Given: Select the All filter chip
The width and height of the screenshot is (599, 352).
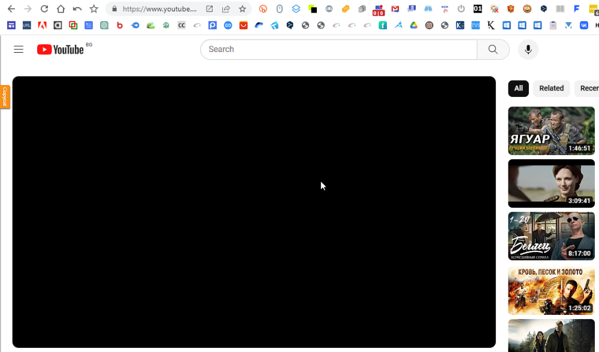Looking at the screenshot, I should 518,88.
